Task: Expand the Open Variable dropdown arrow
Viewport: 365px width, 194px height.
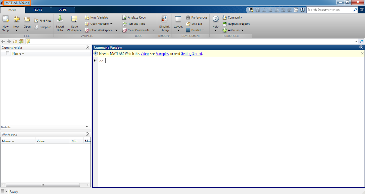Action: point(111,24)
